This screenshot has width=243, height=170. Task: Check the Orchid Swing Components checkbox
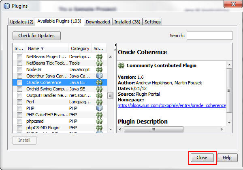click(x=19, y=89)
